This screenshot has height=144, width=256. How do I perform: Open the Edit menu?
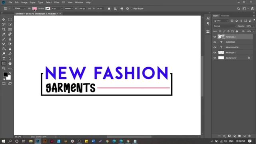point(17,2)
